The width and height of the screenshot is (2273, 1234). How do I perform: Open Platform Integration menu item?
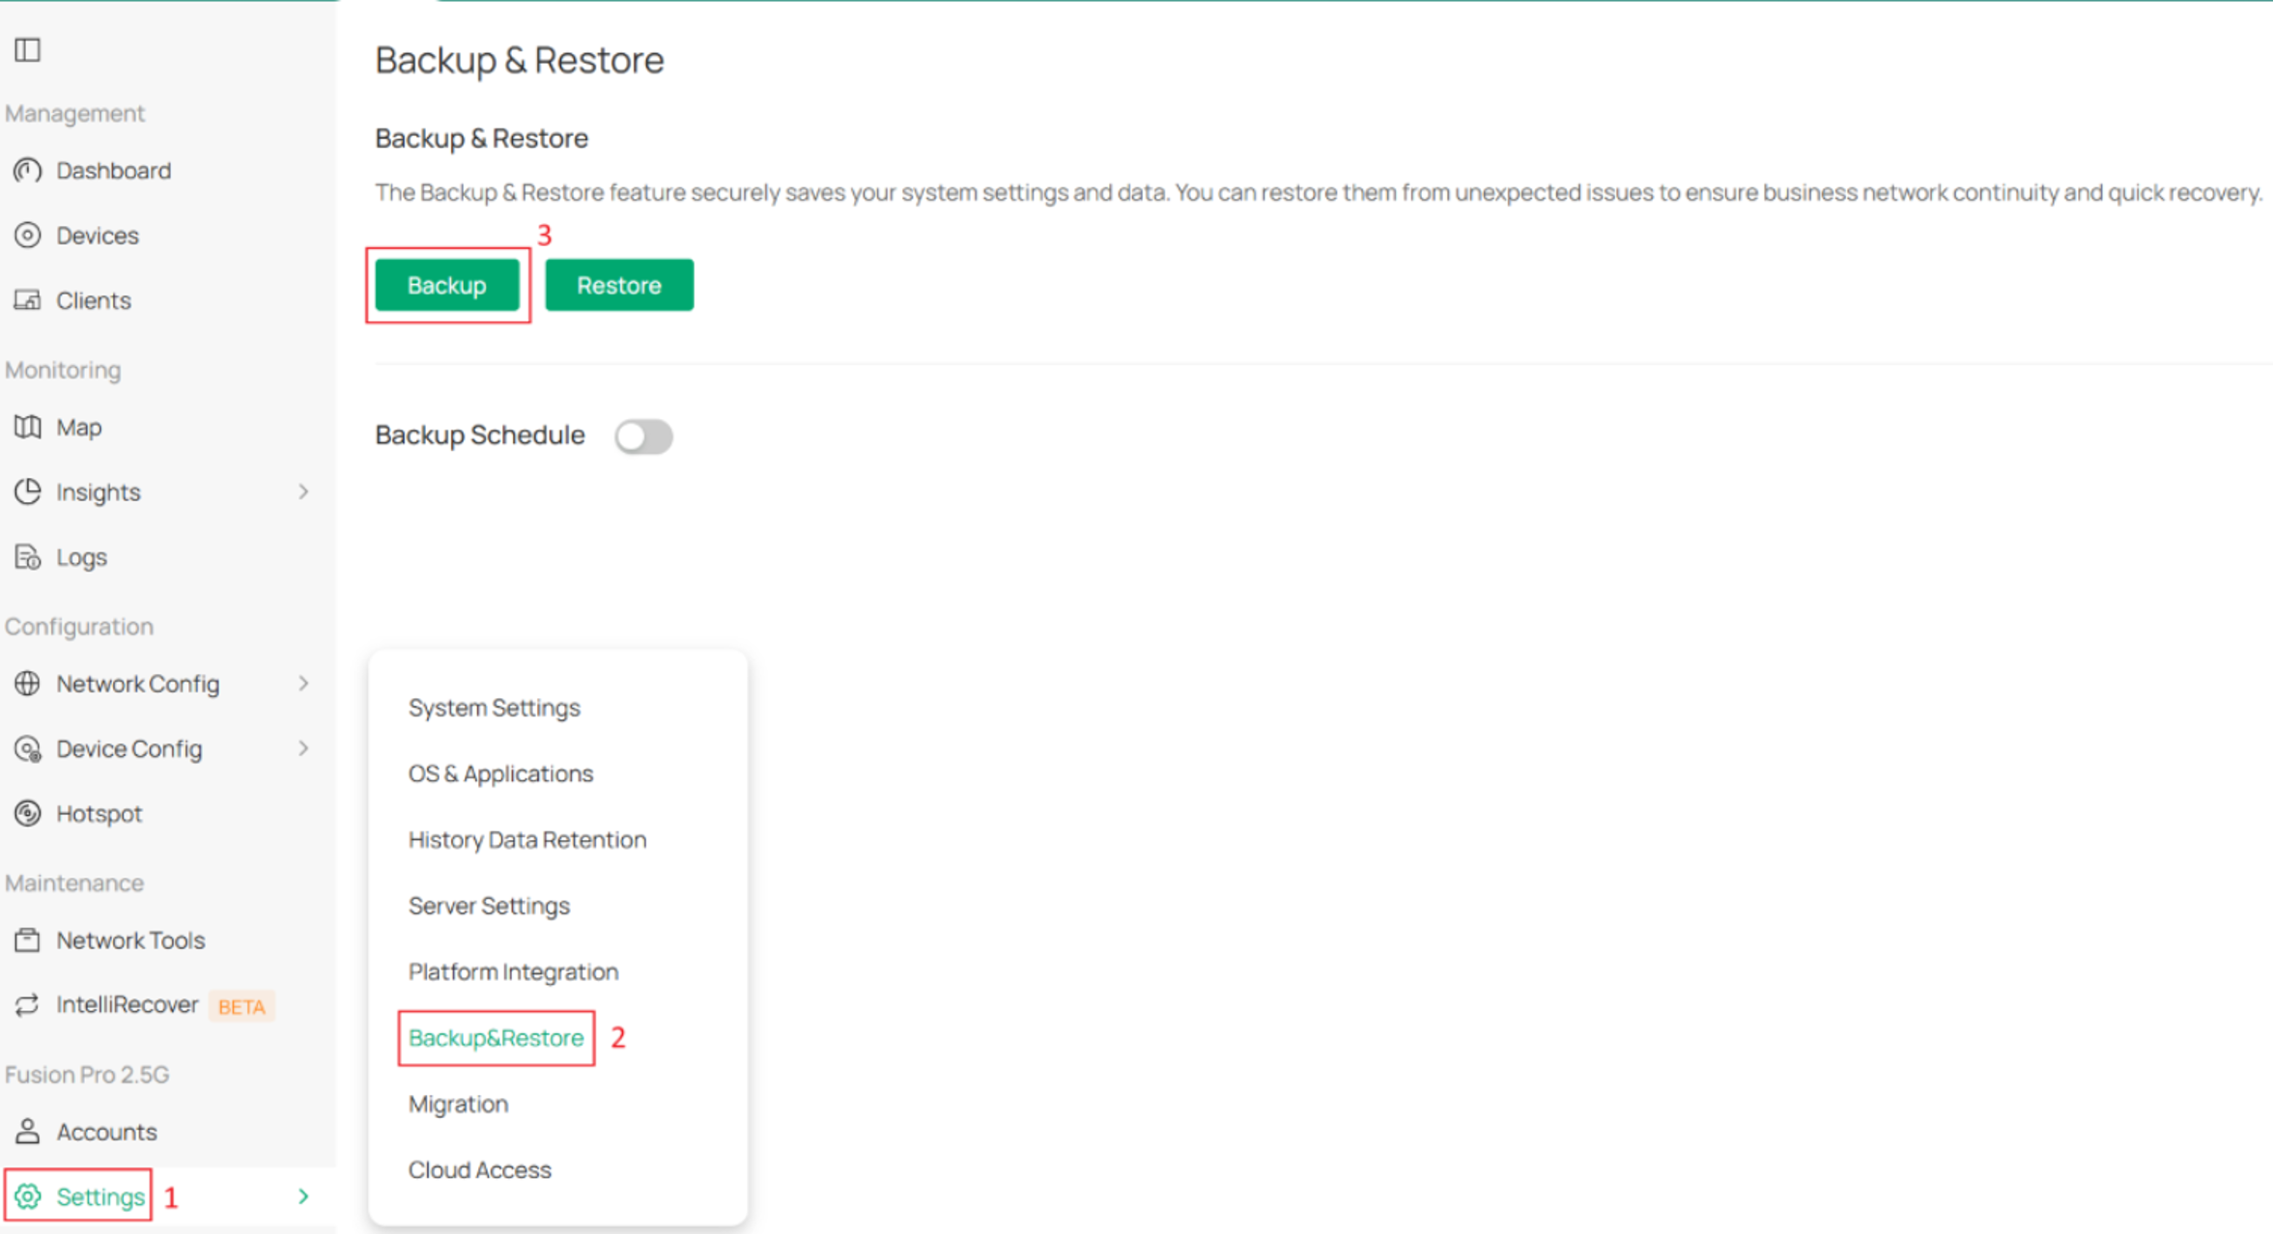tap(513, 971)
